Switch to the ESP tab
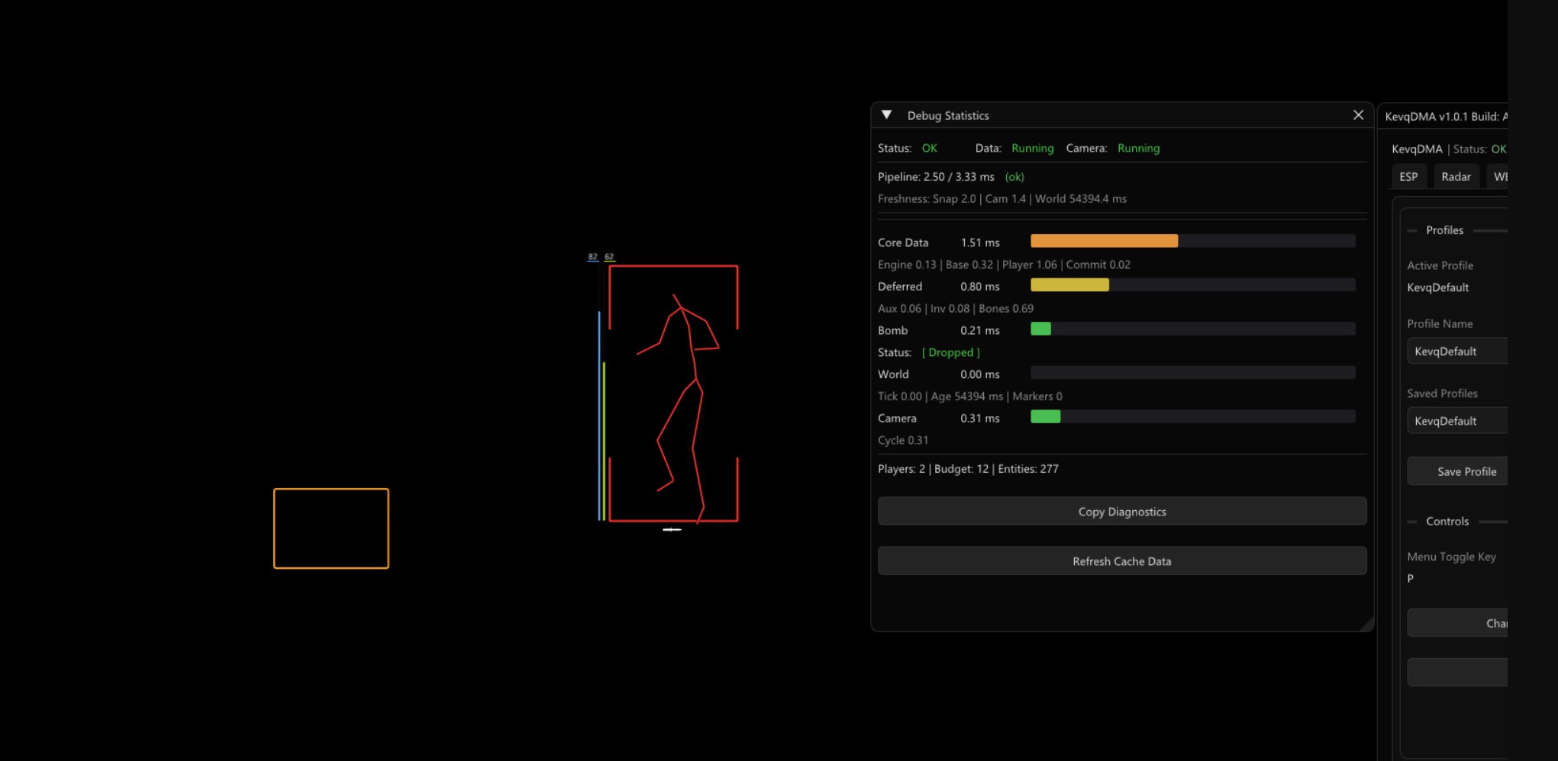Image resolution: width=1558 pixels, height=761 pixels. click(1408, 177)
